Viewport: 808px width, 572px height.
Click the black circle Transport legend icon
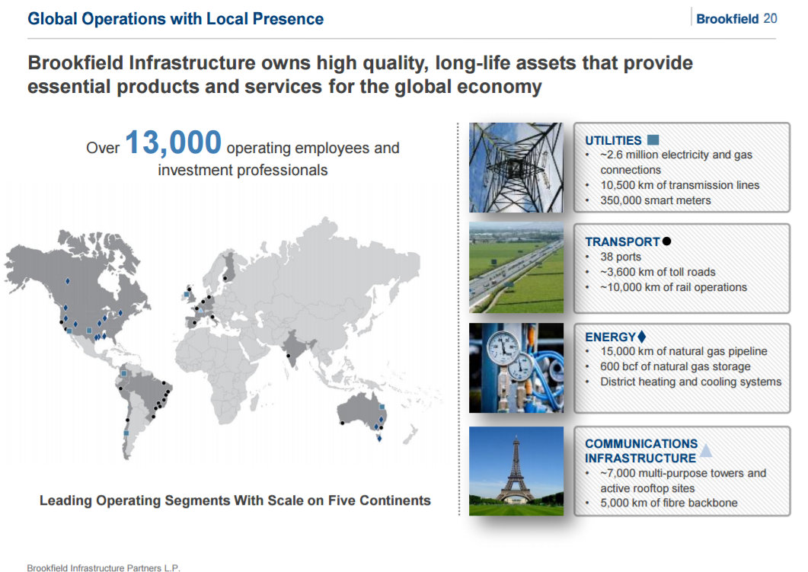tap(667, 241)
